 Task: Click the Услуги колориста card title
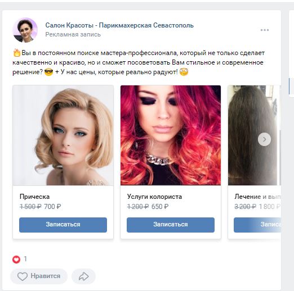click(154, 197)
